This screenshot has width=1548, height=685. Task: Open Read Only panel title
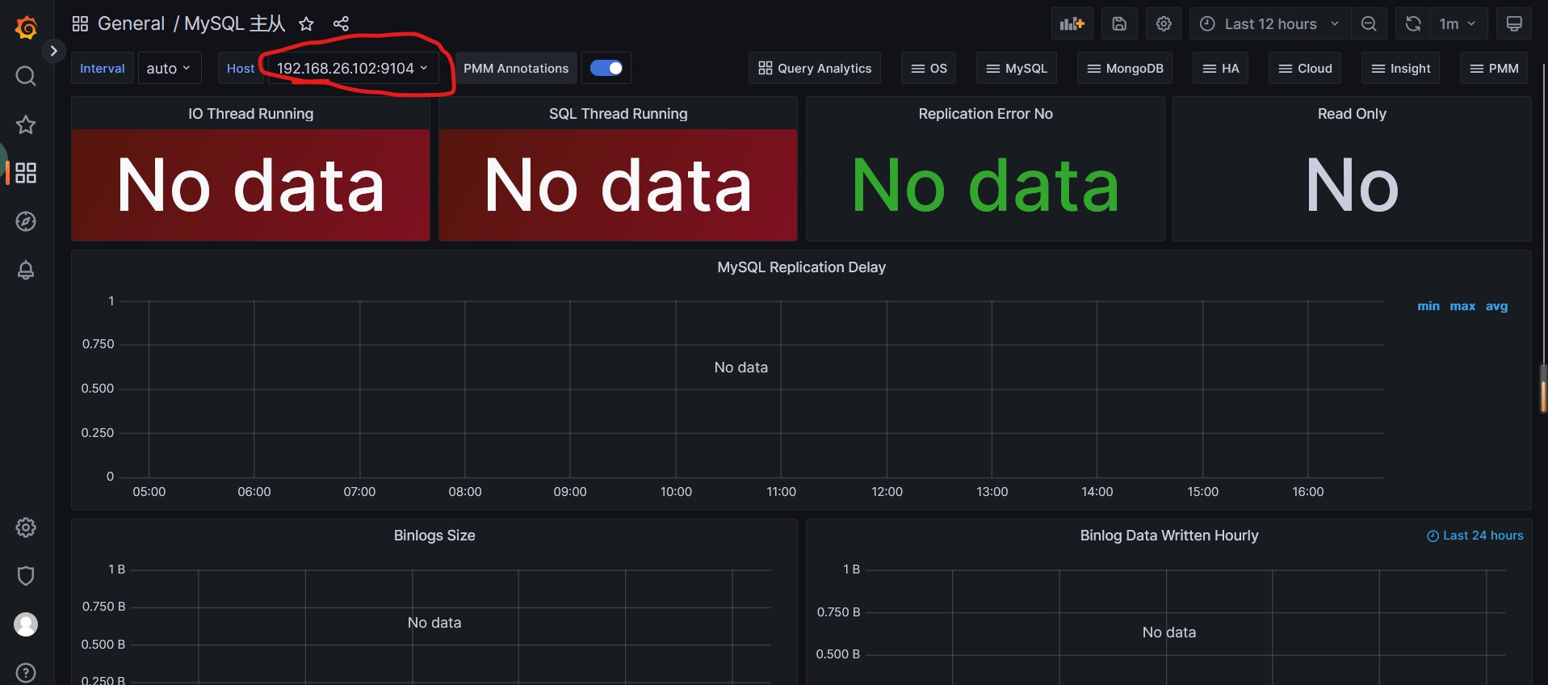pyautogui.click(x=1352, y=114)
